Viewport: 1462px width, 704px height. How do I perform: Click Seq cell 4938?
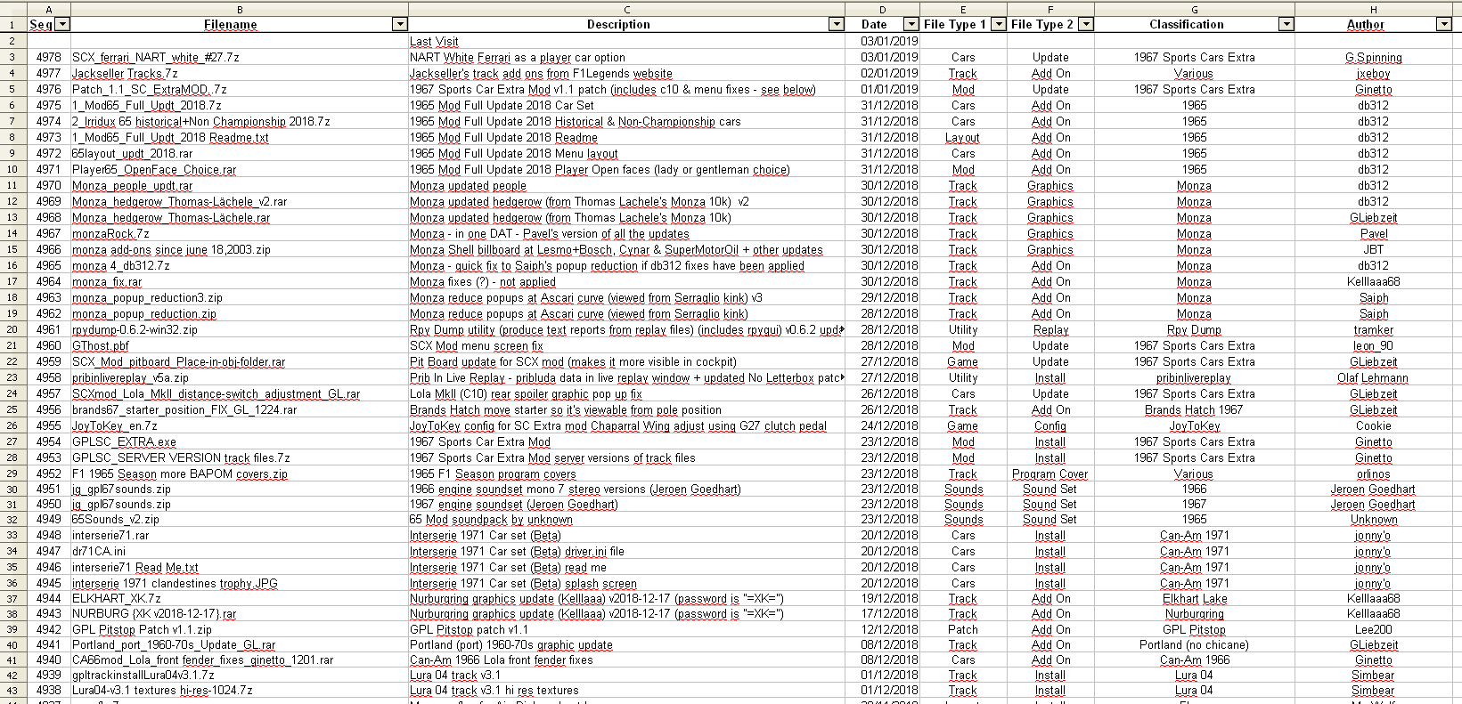click(49, 690)
